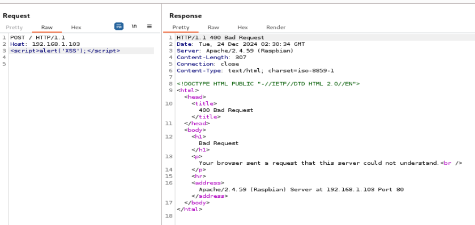Click the 'Bad Request' heading text in body
Viewport: 475px width, 225px height.
click(x=219, y=143)
